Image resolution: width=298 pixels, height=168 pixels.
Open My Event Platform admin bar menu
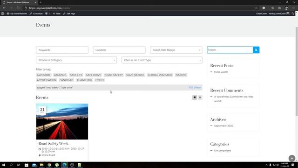17,14
